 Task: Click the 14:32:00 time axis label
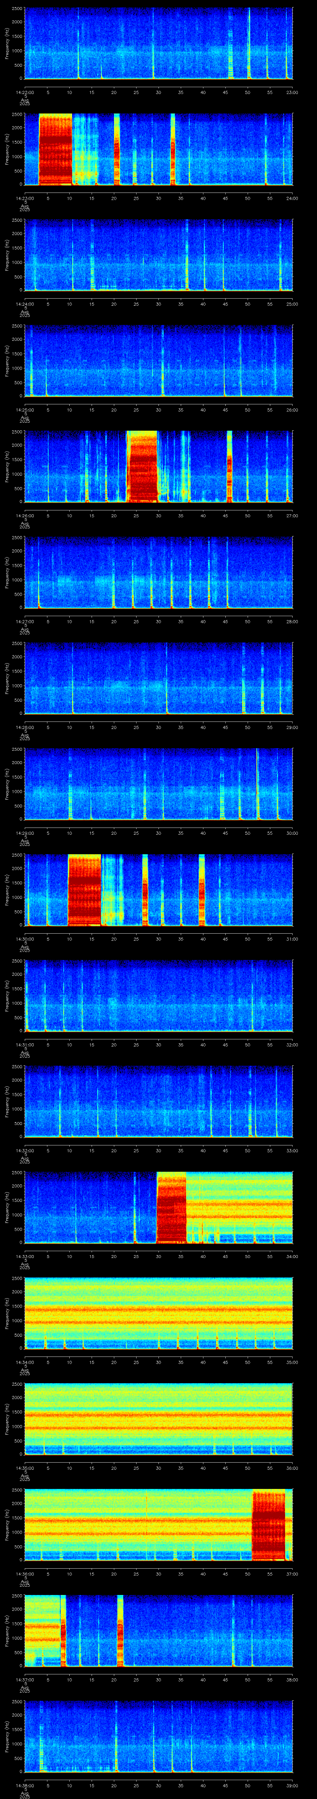(x=24, y=1150)
